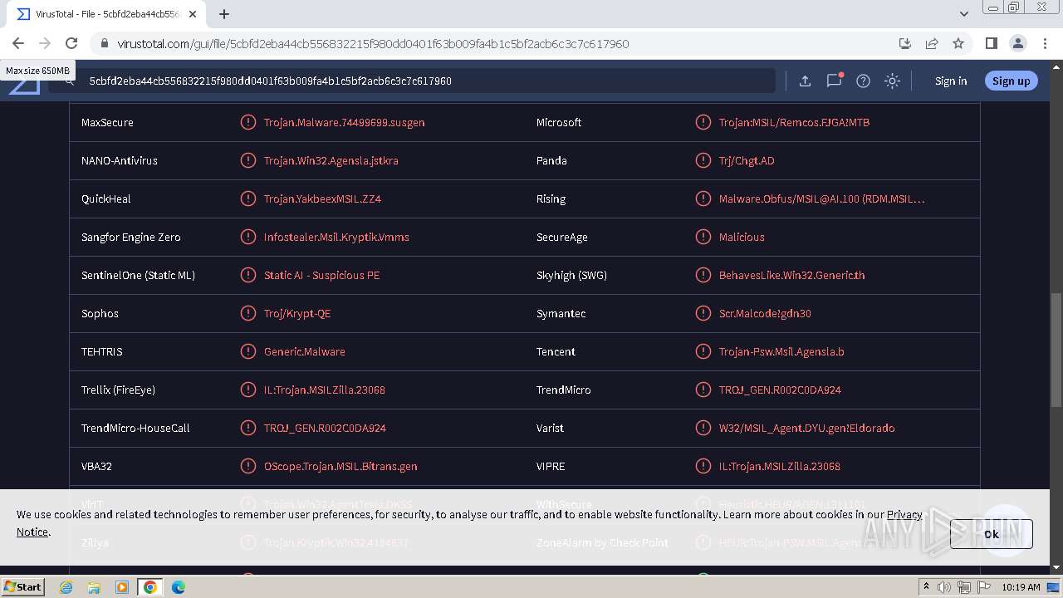This screenshot has width=1063, height=598.
Task: Toggle the light/dark theme sun icon
Action: tap(892, 81)
